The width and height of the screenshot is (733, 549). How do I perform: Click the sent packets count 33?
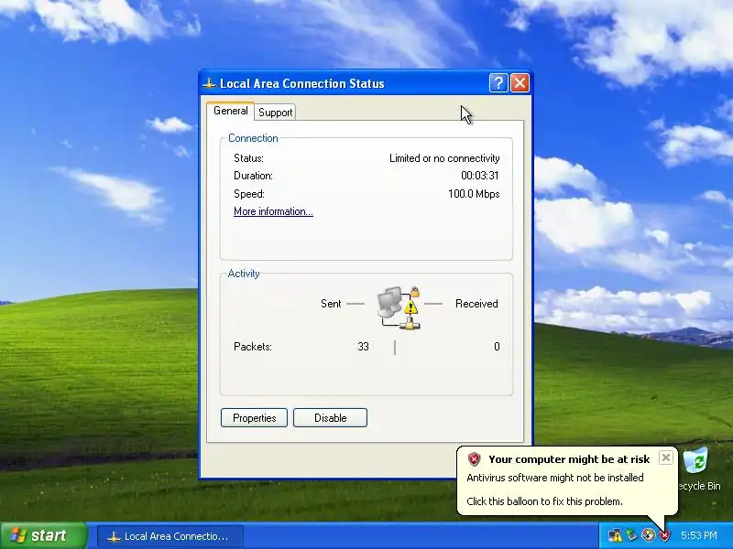(x=363, y=347)
